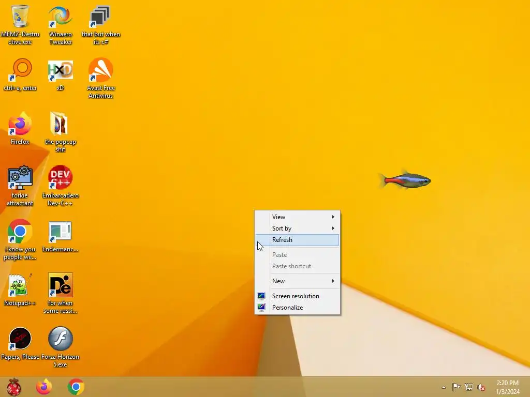Open the Action Center flag icon
530x397 pixels.
(x=457, y=387)
